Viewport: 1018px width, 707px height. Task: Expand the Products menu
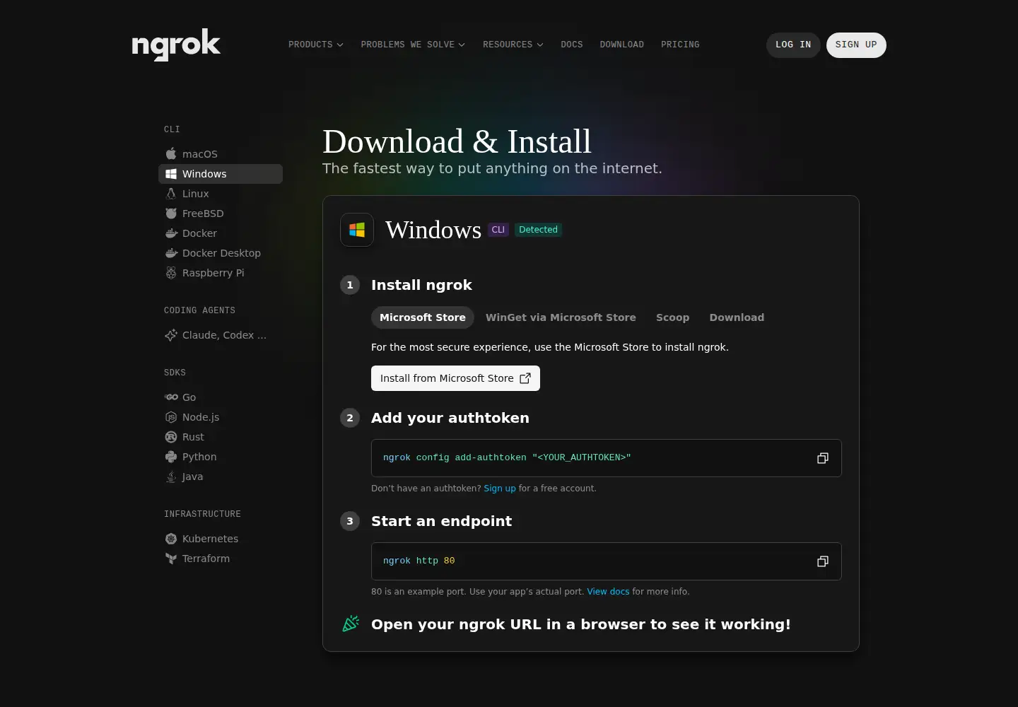click(x=316, y=45)
